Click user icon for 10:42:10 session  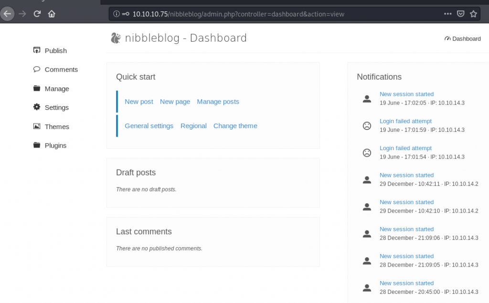(367, 206)
